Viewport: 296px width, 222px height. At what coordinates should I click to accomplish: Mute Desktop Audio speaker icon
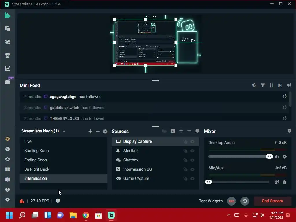click(277, 156)
